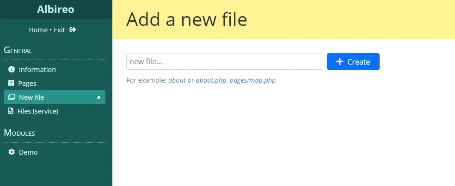Go to the Pages section
The image size is (455, 186).
click(x=27, y=84)
